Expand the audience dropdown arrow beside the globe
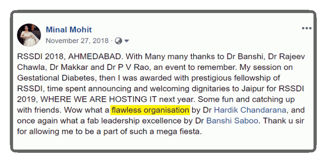This screenshot has height=163, width=327. click(x=126, y=41)
